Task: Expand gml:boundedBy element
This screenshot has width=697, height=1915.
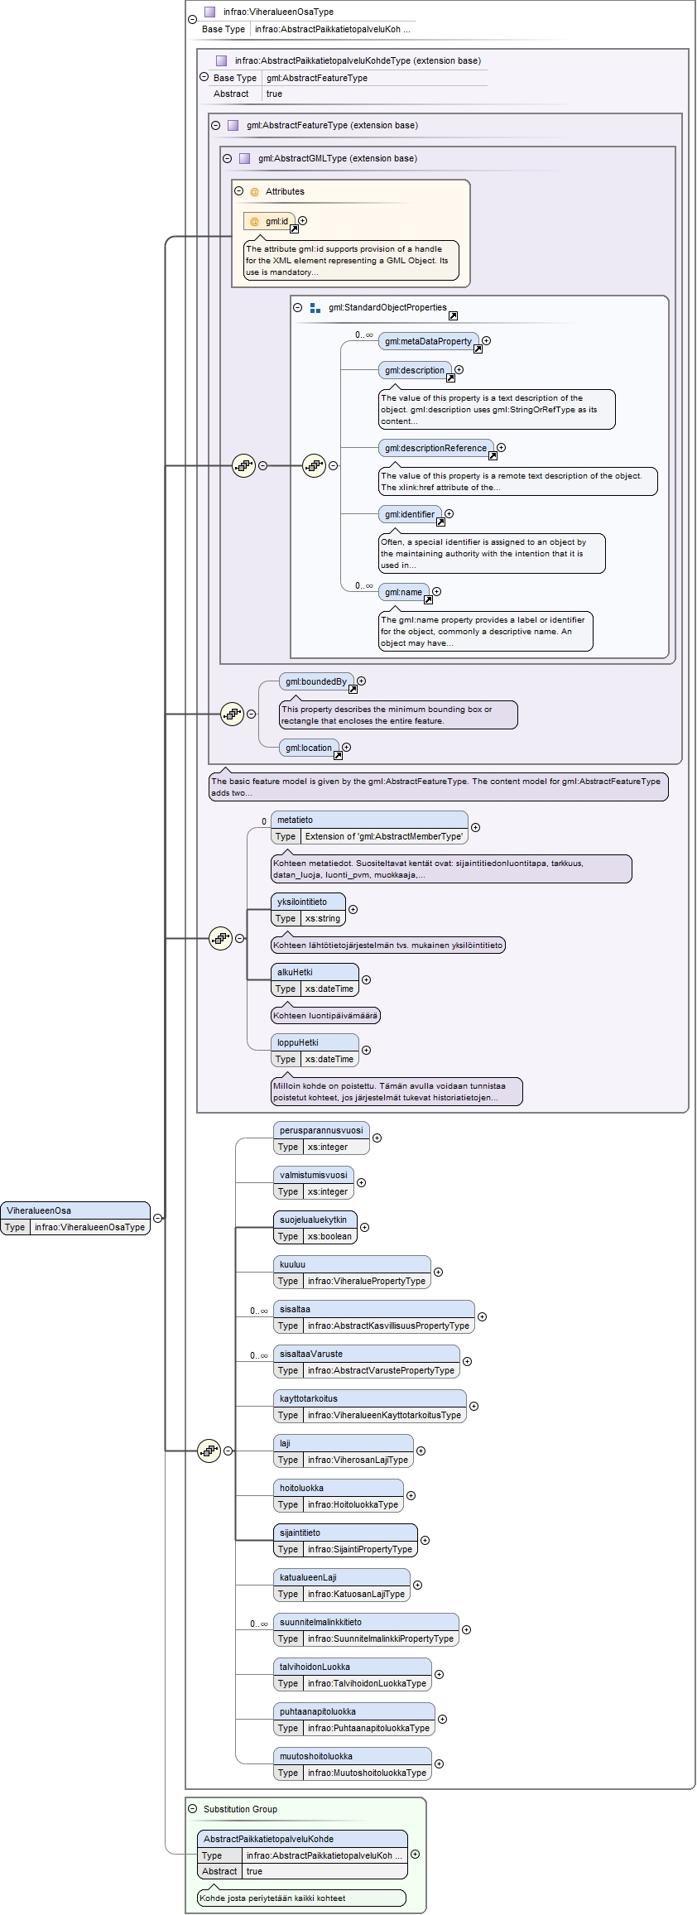Action: [x=361, y=681]
